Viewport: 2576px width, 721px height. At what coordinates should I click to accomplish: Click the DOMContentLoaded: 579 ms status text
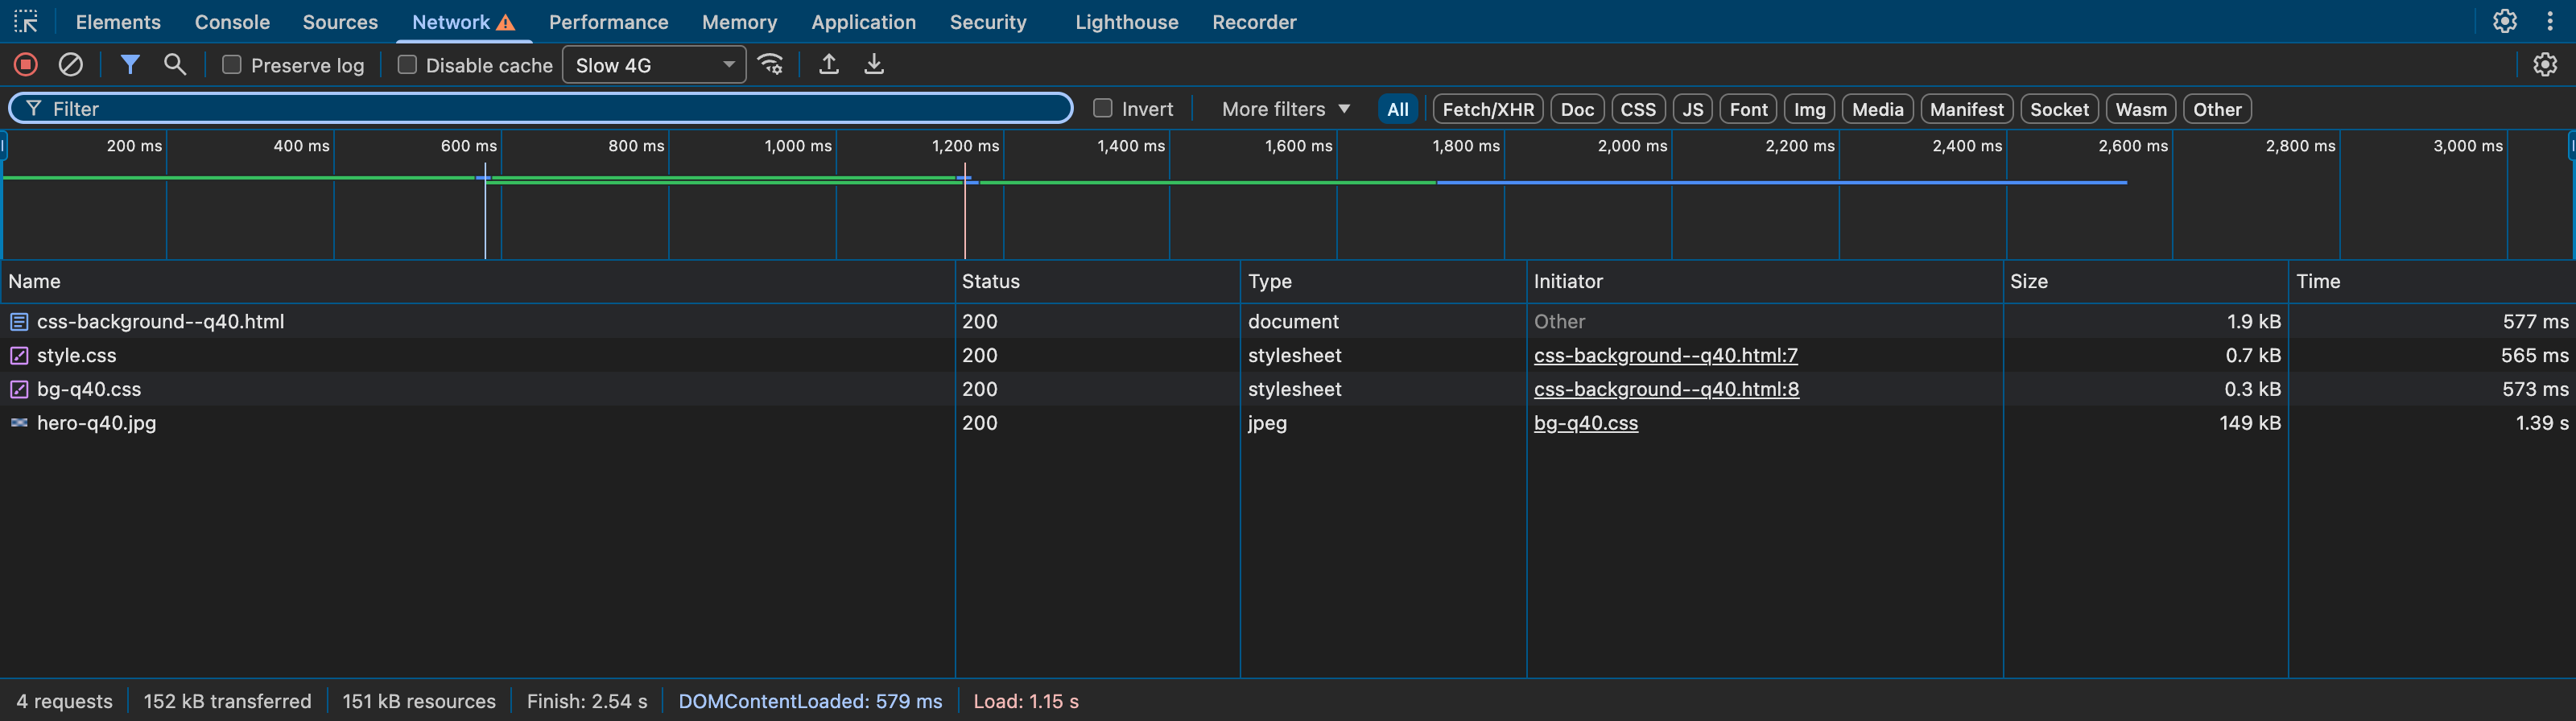point(810,701)
